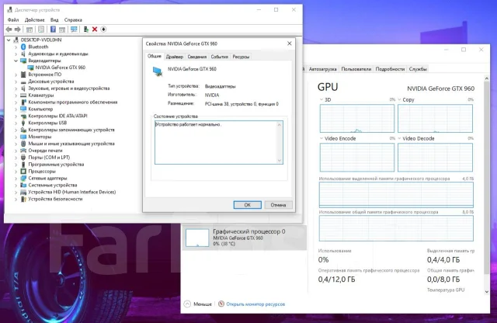497x323 pixels.
Task: Click the Scan for hardware changes monitor icon
Action: (74, 30)
